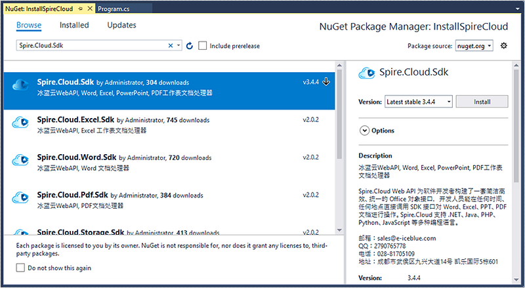The height and width of the screenshot is (288, 525).
Task: Click the v2.0.2 label of Spire.Cloud.Excel.Sdk
Action: coord(310,119)
